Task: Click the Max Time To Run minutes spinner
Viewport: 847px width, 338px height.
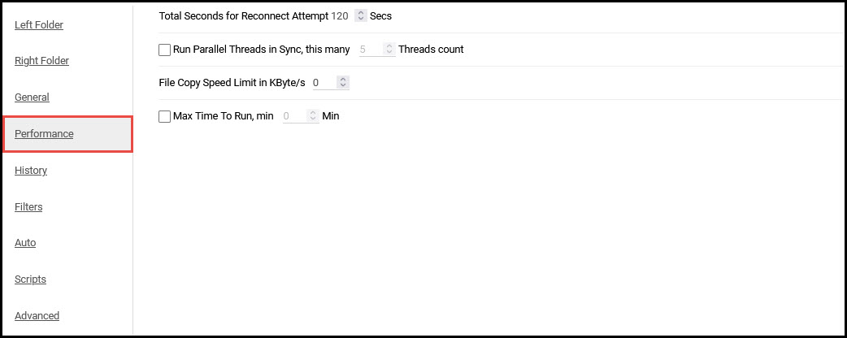Action: click(x=313, y=115)
